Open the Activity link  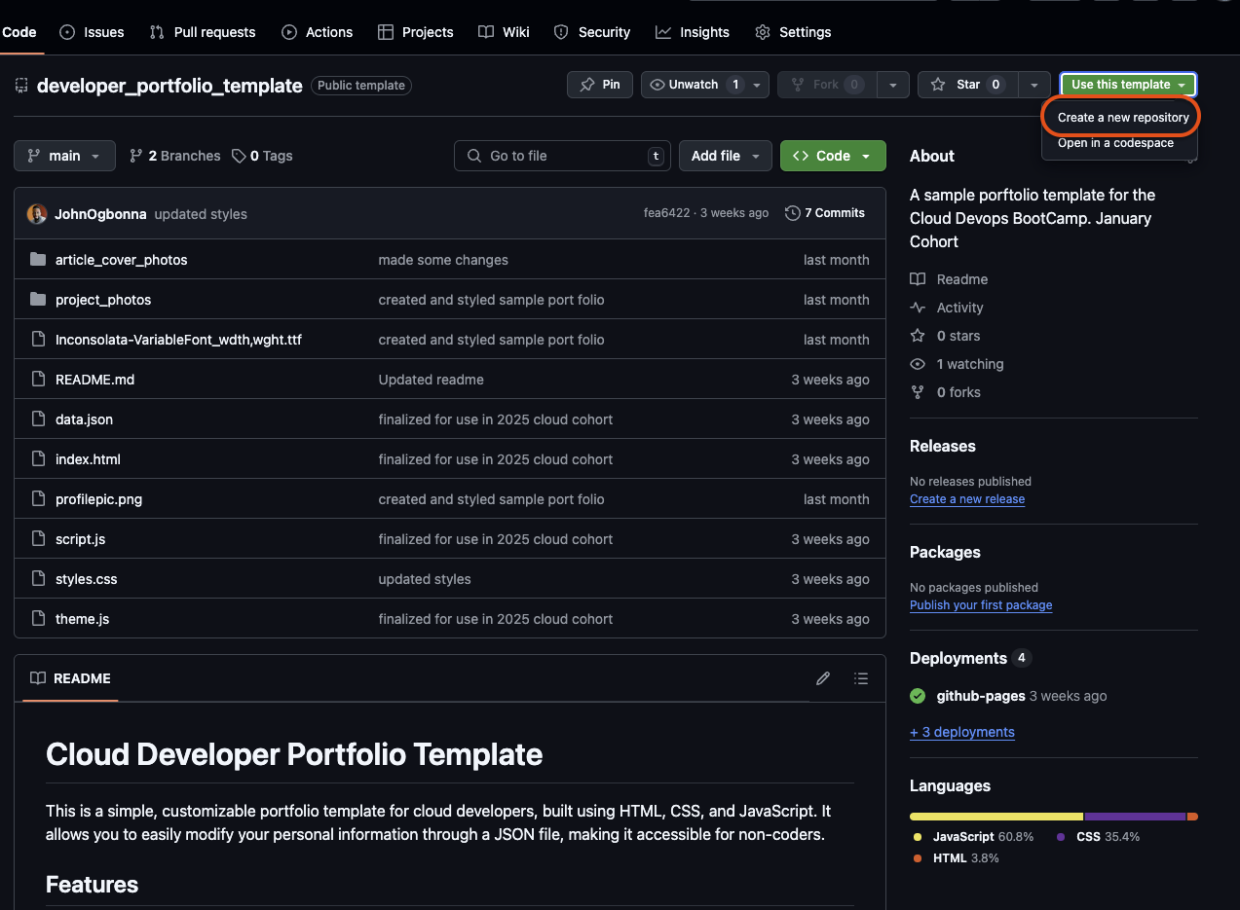[x=947, y=308]
